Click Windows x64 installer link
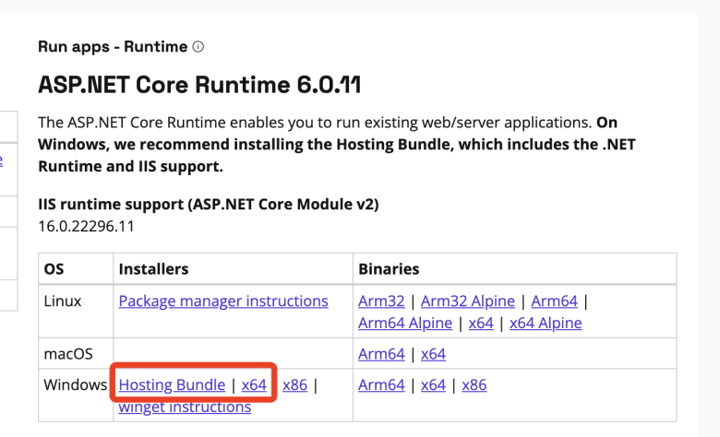Image resolution: width=720 pixels, height=437 pixels. tap(254, 385)
